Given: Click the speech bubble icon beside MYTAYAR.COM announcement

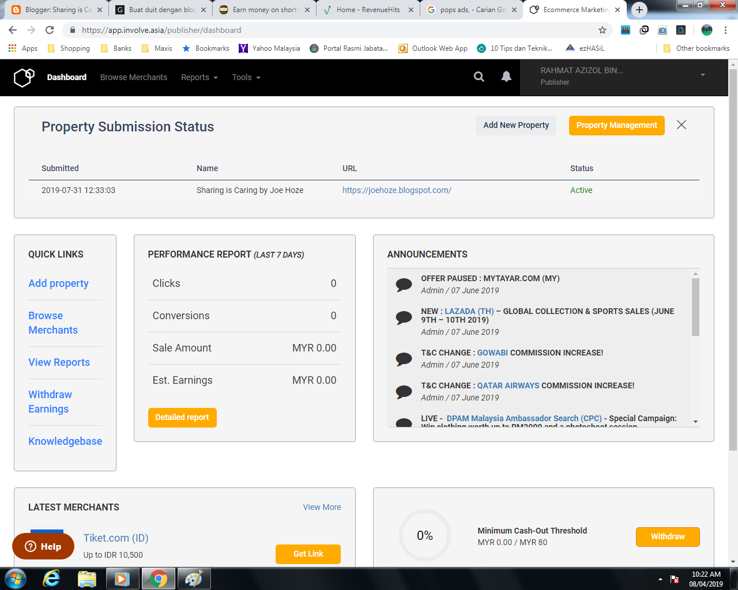Looking at the screenshot, I should pyautogui.click(x=404, y=284).
